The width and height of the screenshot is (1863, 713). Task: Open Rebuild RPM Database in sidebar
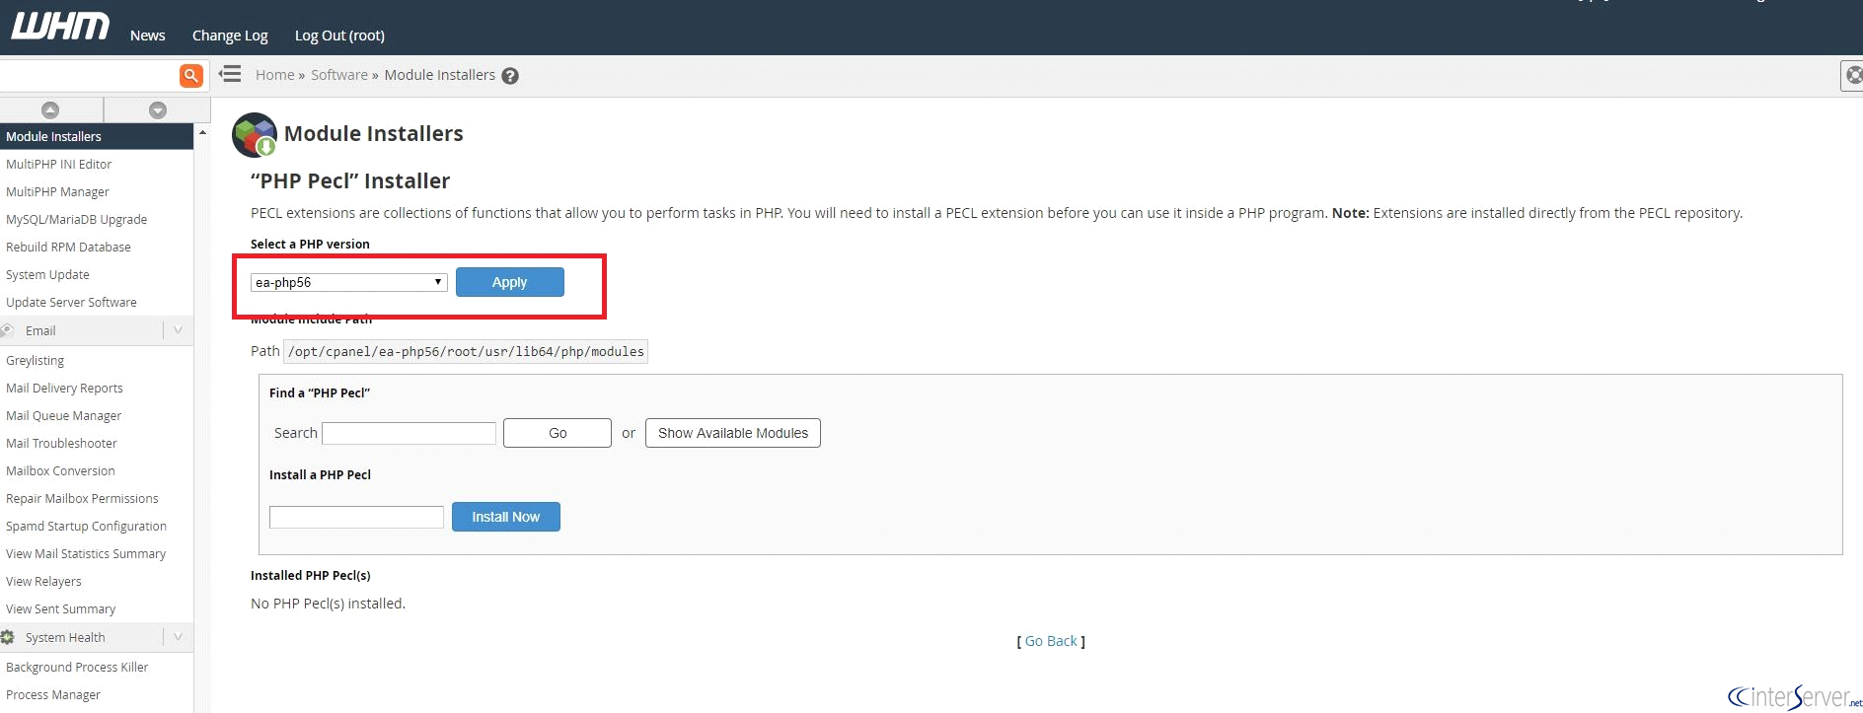tap(68, 248)
